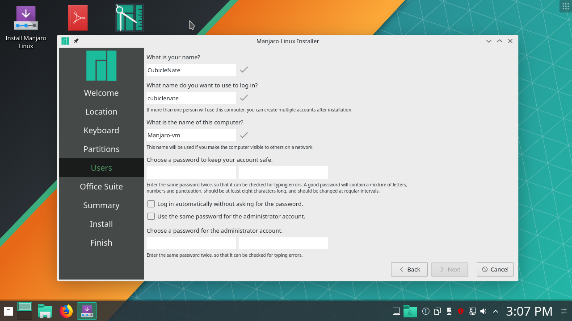This screenshot has height=321, width=572.
Task: Select the Partitions step in the sidebar
Action: point(101,149)
